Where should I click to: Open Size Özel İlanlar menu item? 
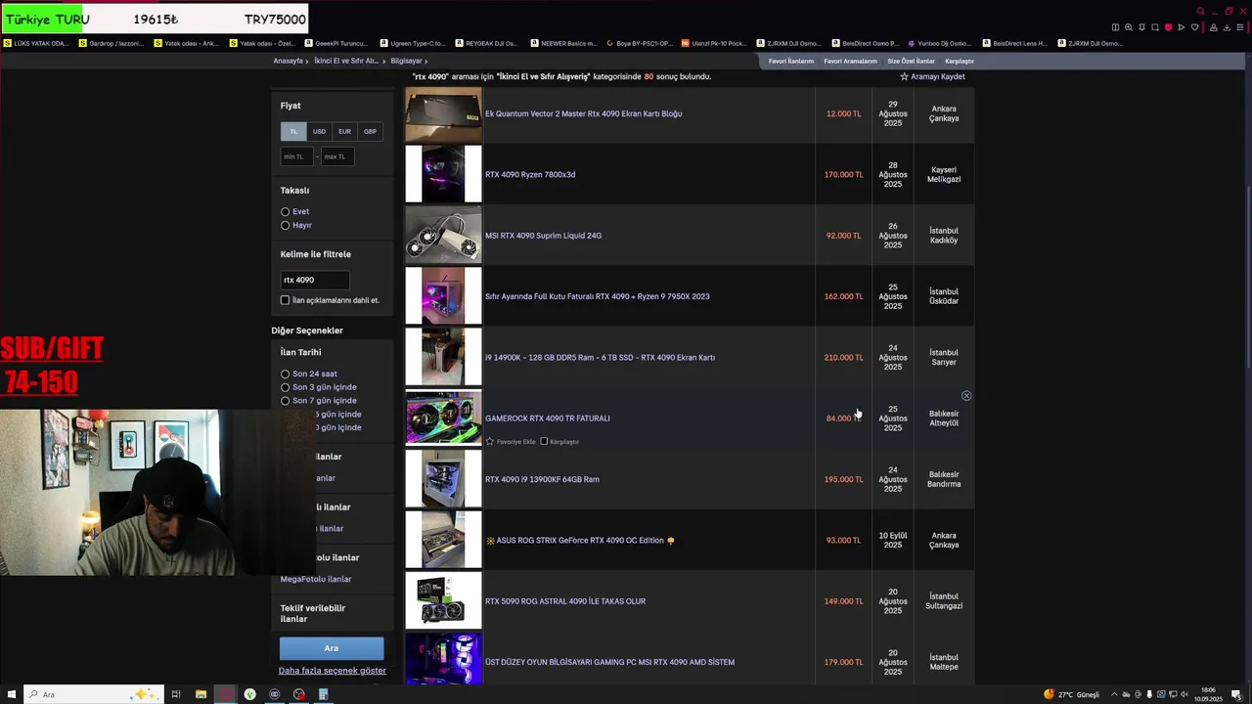pos(911,61)
